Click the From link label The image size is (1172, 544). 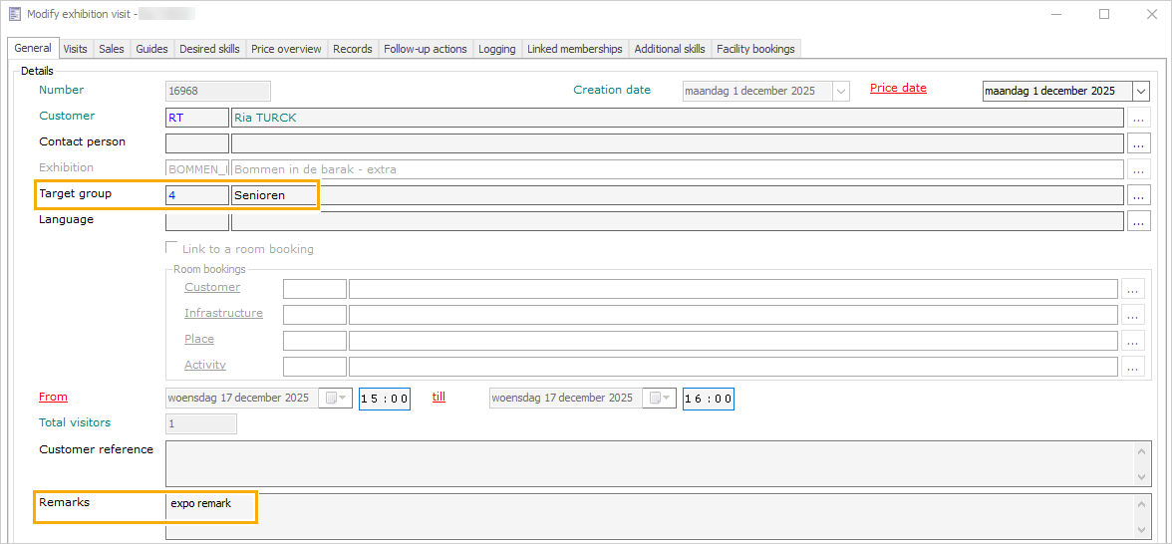click(x=53, y=397)
